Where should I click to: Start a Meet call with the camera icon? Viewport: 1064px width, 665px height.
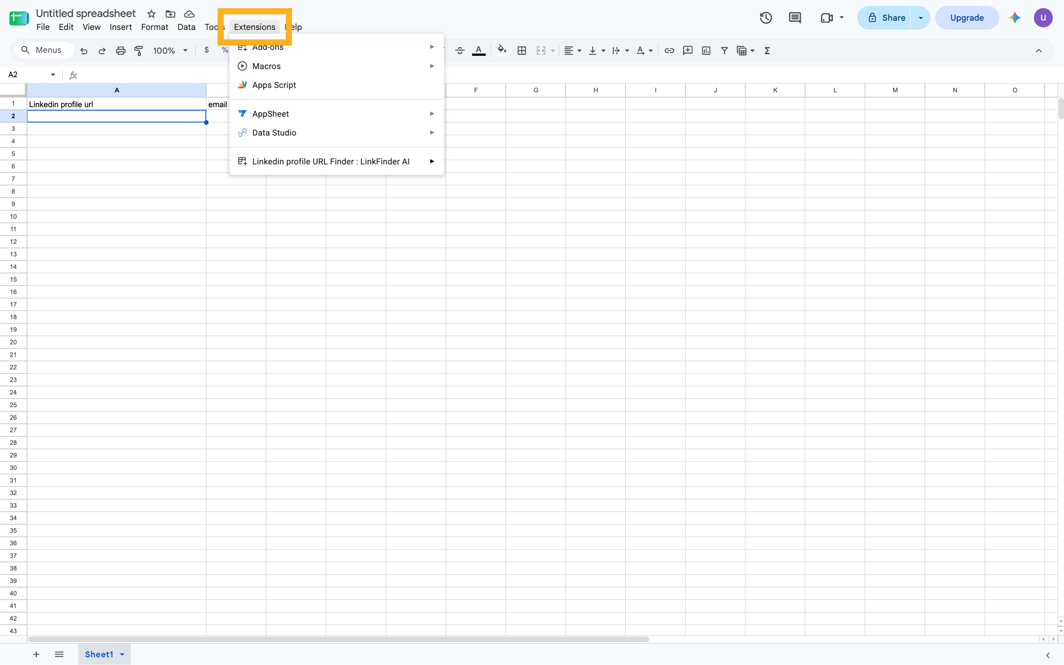click(827, 18)
